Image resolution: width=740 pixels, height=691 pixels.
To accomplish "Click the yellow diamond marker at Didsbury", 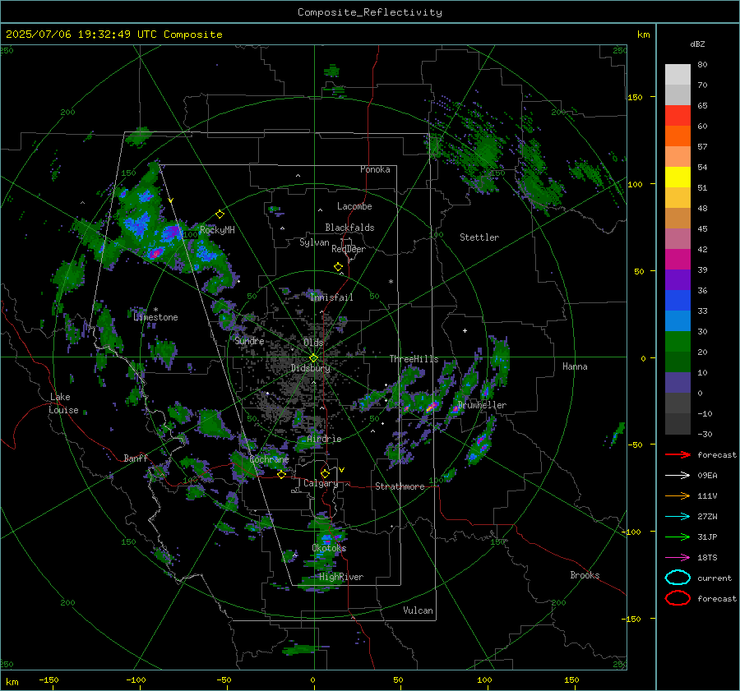I will tap(313, 358).
